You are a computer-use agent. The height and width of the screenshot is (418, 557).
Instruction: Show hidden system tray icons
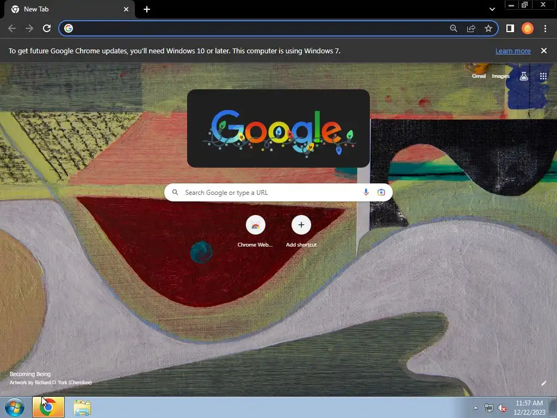[475, 408]
